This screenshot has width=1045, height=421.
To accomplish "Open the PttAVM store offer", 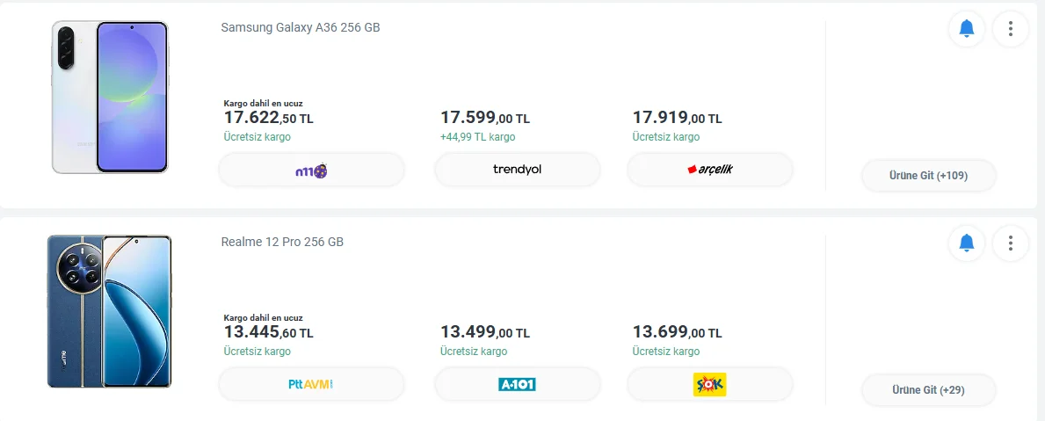I will pos(311,384).
